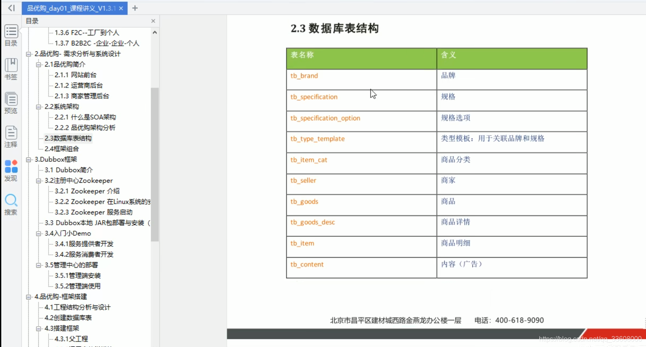Jump to 4.3.1父工程
Image resolution: width=646 pixels, height=347 pixels.
point(71,339)
